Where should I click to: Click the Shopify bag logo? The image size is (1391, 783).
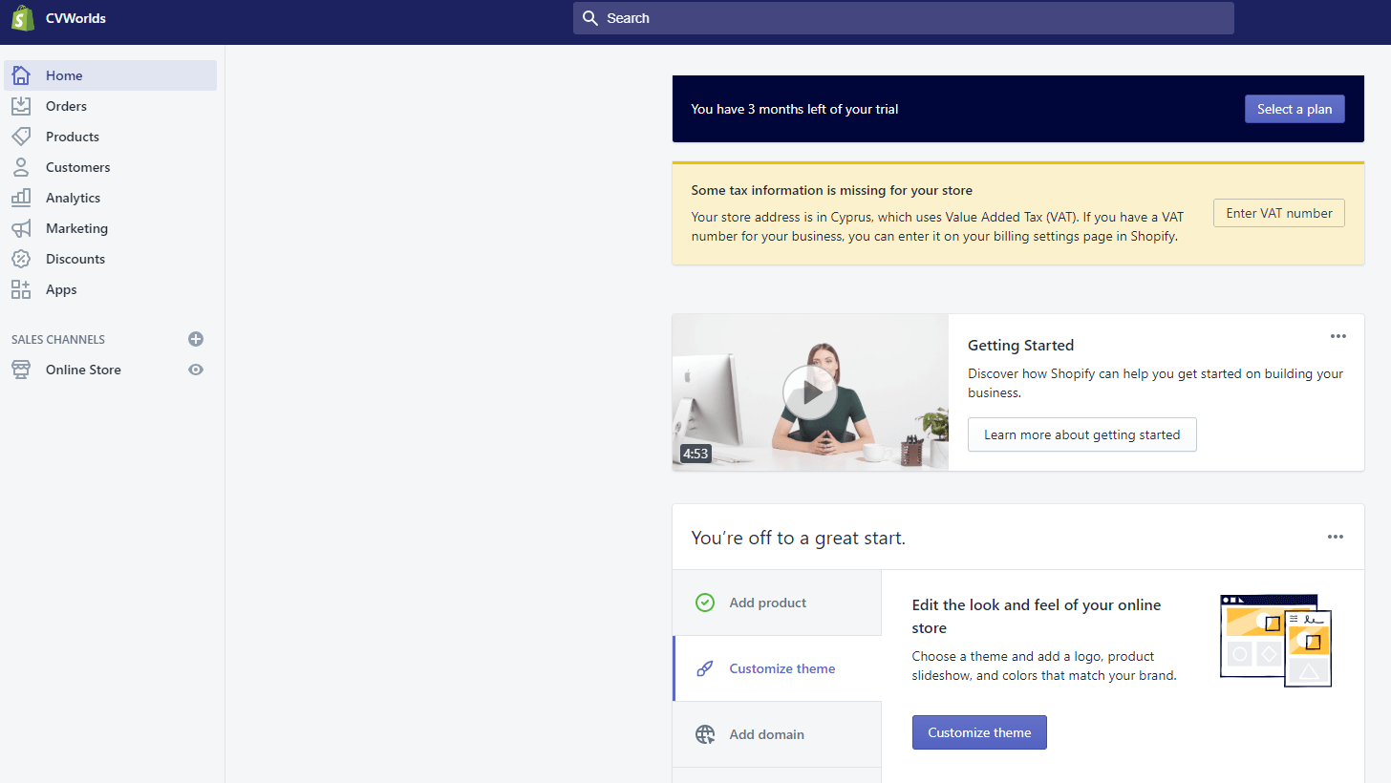[x=23, y=18]
